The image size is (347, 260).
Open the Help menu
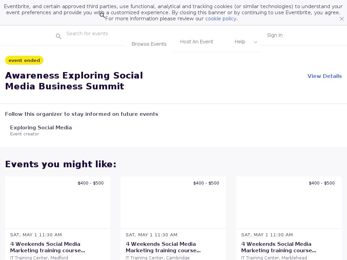pos(240,42)
